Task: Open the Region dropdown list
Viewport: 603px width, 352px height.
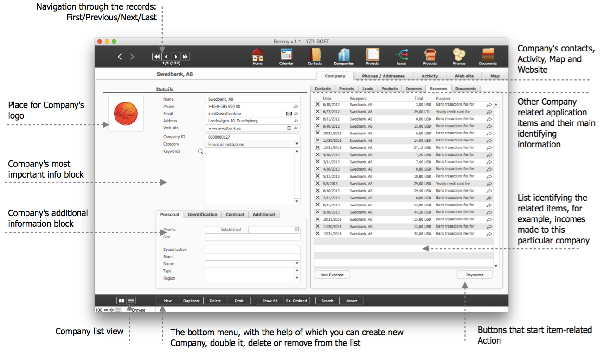Action: click(x=297, y=278)
